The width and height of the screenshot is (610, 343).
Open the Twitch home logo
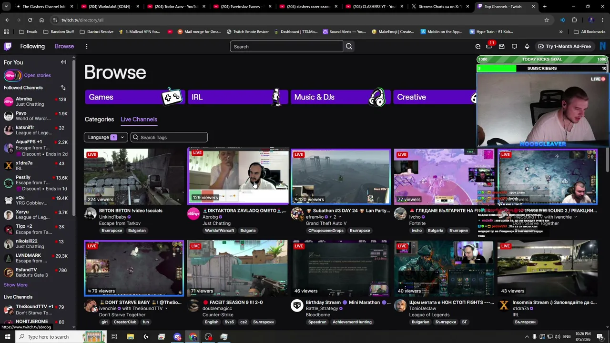(x=8, y=46)
